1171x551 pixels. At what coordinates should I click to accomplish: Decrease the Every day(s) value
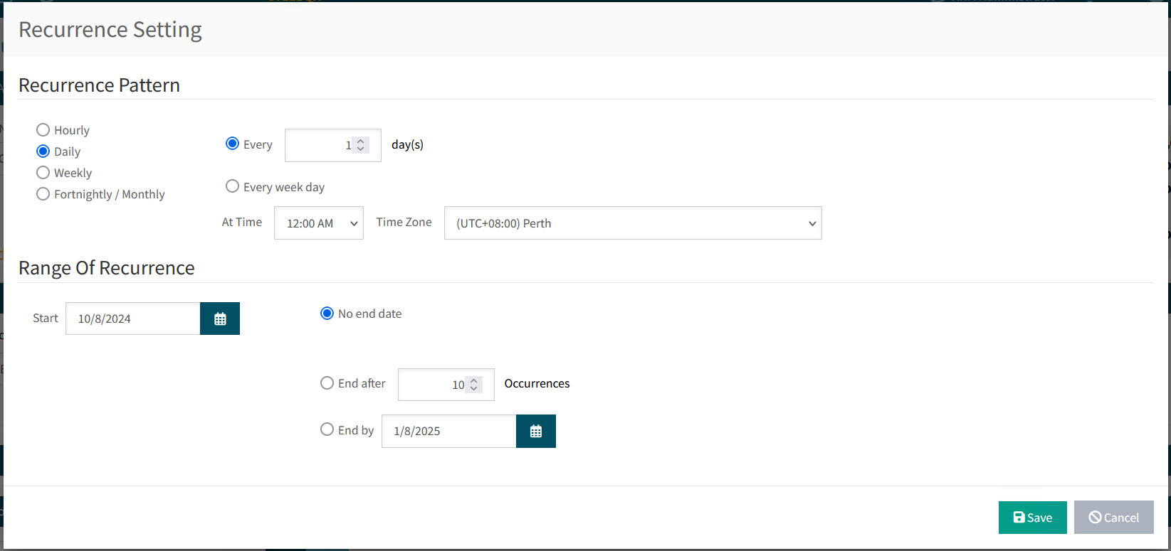tap(361, 149)
